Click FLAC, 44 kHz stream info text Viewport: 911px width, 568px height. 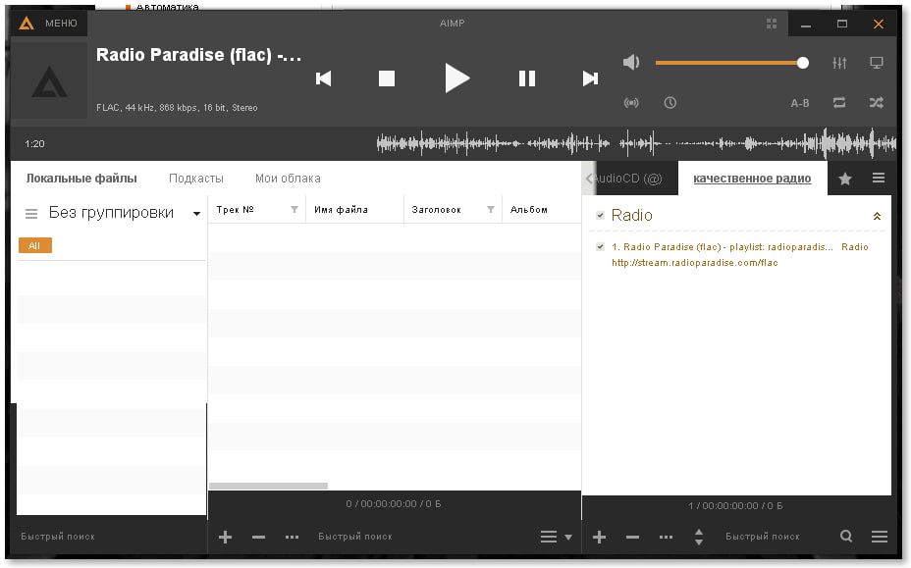(177, 108)
